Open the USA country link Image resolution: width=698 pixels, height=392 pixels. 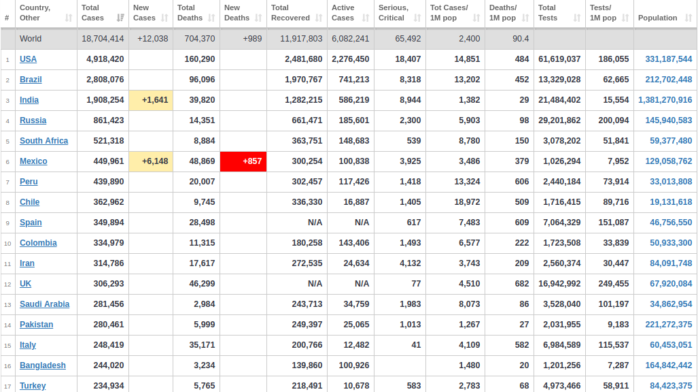click(28, 59)
